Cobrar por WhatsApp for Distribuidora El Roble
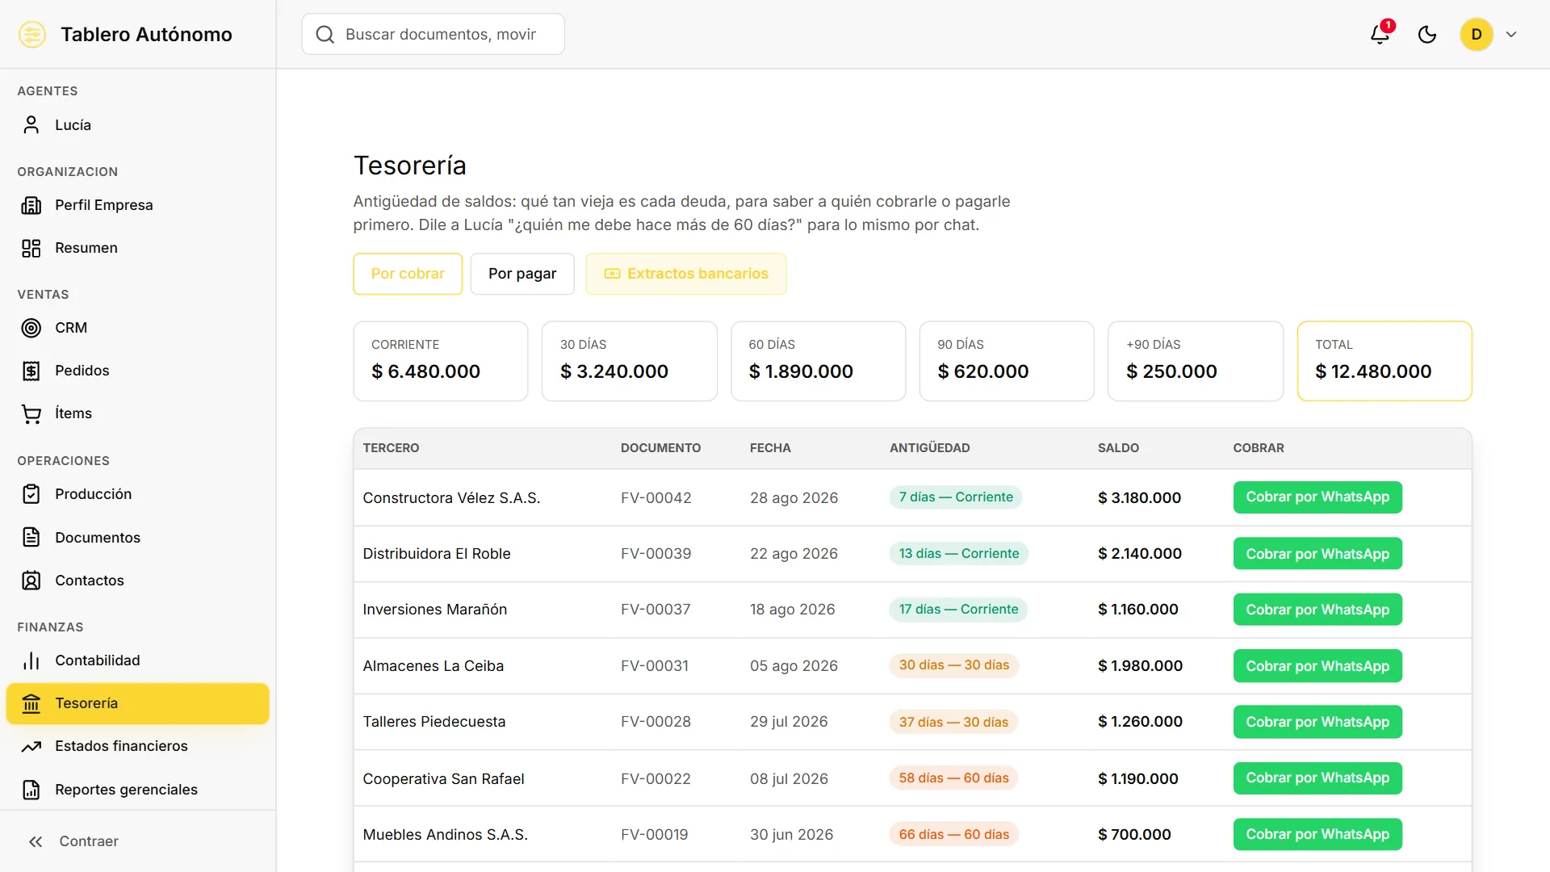Screen dimensions: 1550x872 (x=1317, y=554)
